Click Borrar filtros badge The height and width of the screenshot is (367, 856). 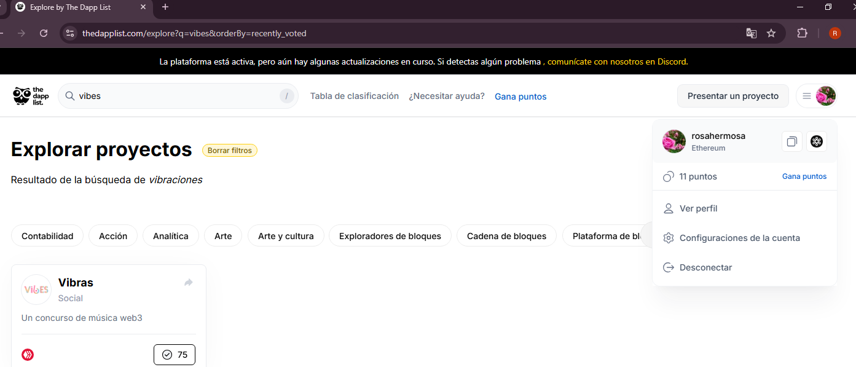pos(230,150)
